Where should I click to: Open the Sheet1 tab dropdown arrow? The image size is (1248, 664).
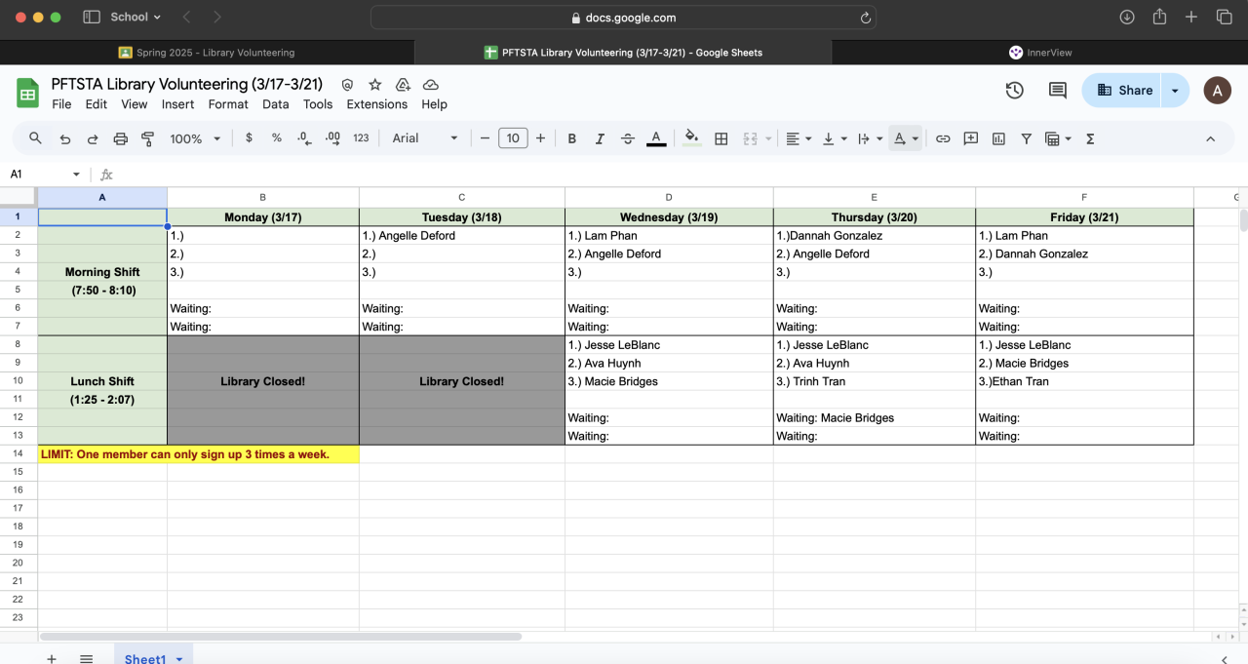point(179,659)
